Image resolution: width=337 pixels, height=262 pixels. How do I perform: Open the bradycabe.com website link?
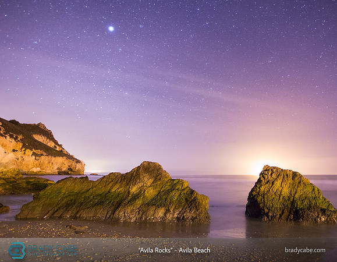click(x=305, y=250)
